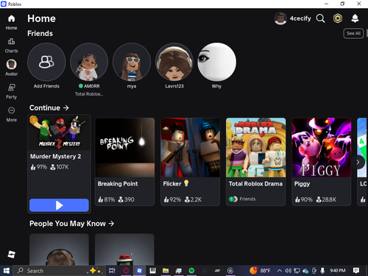This screenshot has width=368, height=276.
Task: Open weather 88°F widget in taskbar
Action: (261, 271)
